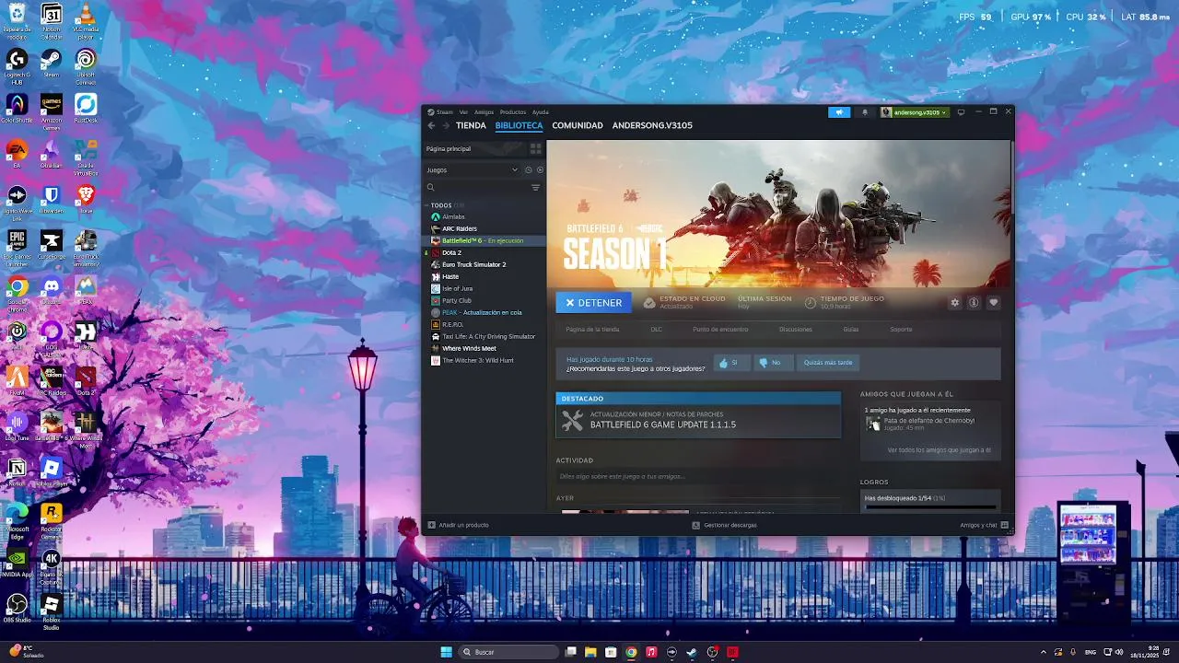Open Discord from the desktop
Viewport: 1179px width, 663px height.
tap(52, 291)
